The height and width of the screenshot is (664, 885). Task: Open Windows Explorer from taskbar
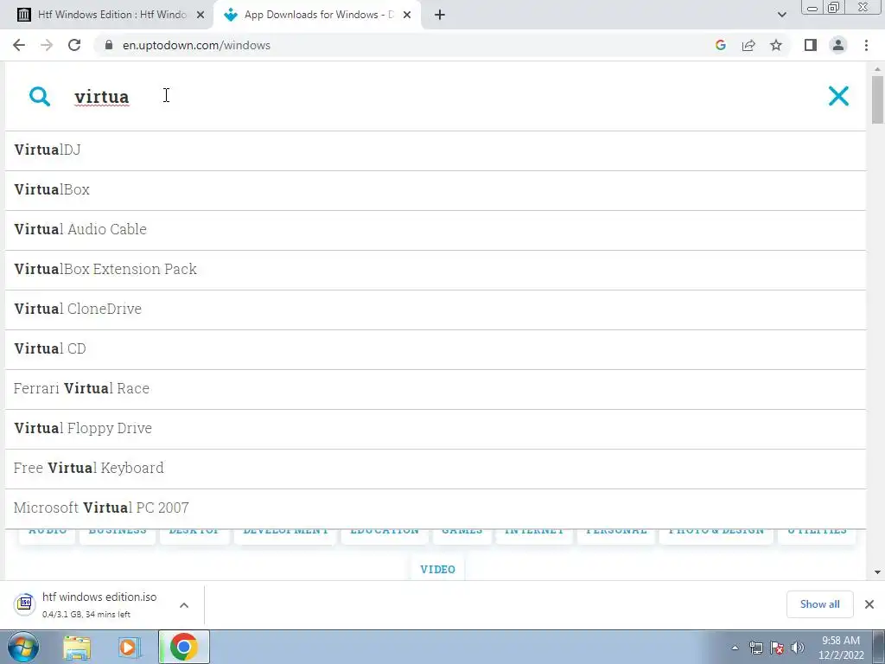pos(77,647)
